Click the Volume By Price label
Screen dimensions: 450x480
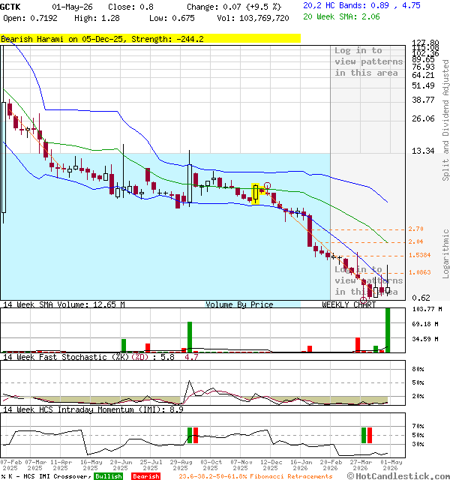(x=239, y=304)
